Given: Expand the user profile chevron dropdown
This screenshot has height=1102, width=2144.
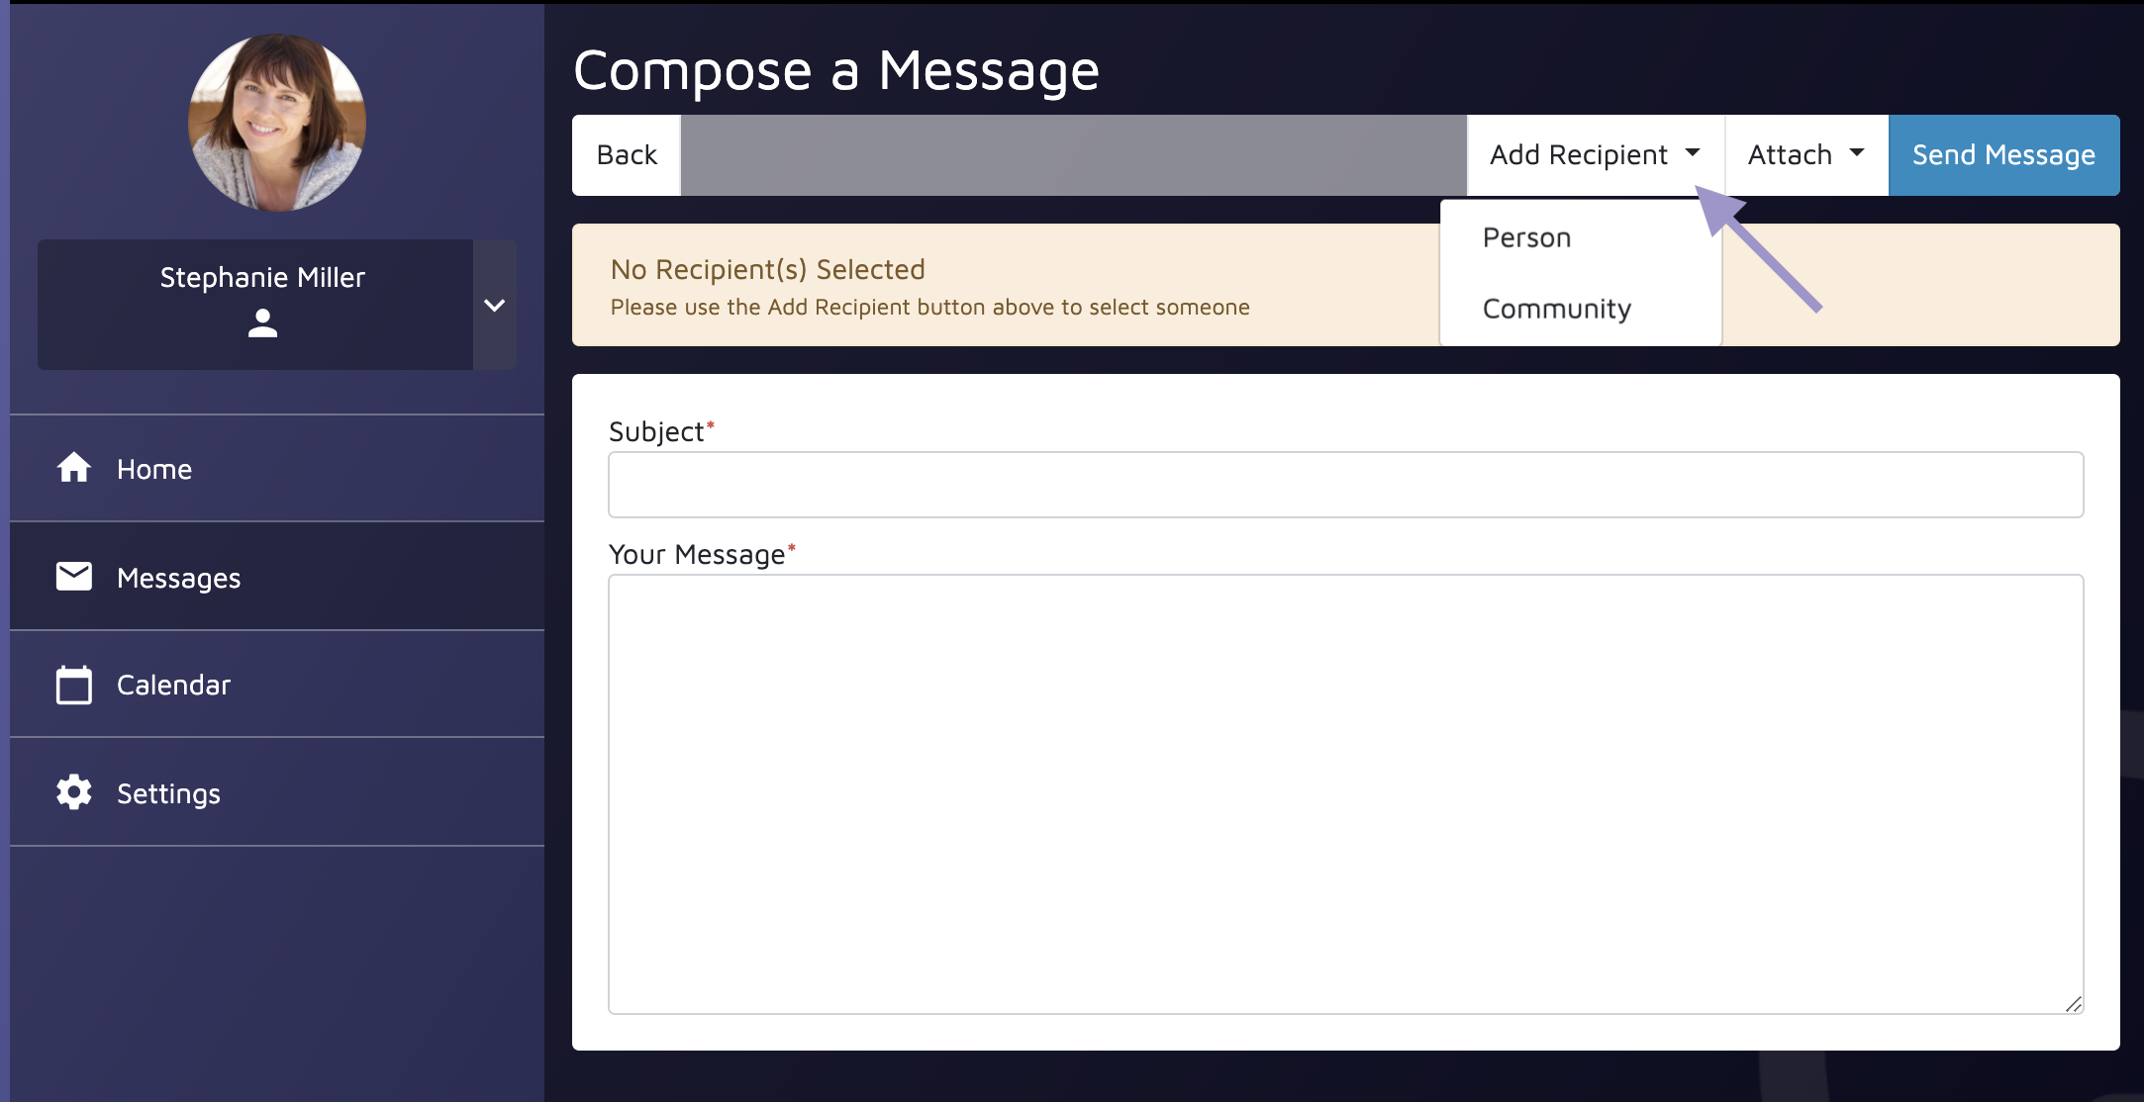Looking at the screenshot, I should (x=495, y=305).
